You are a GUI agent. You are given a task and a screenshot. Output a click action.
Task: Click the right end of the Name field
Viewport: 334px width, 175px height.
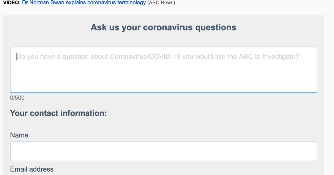311,152
